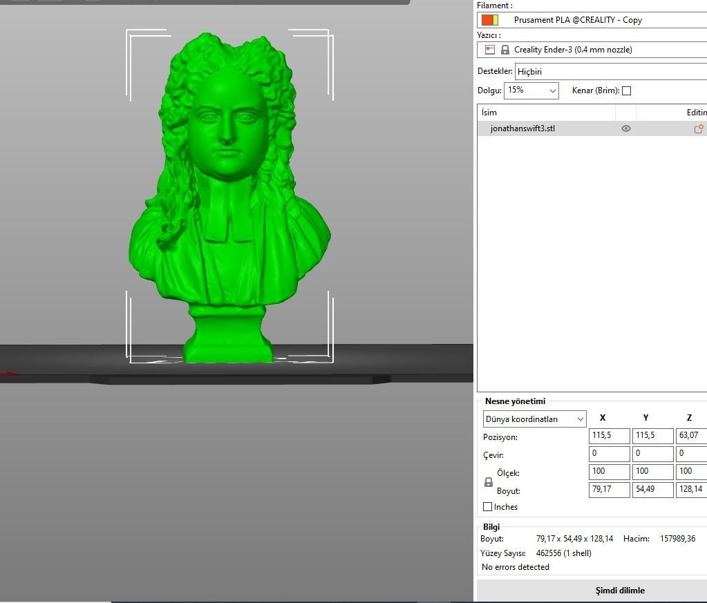Click the orange filament color swatch
The width and height of the screenshot is (707, 603).
click(487, 20)
